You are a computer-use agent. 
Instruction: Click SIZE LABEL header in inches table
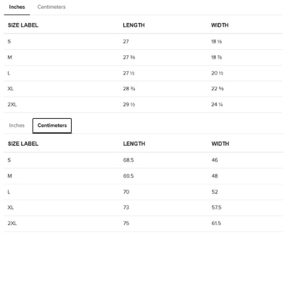[23, 25]
